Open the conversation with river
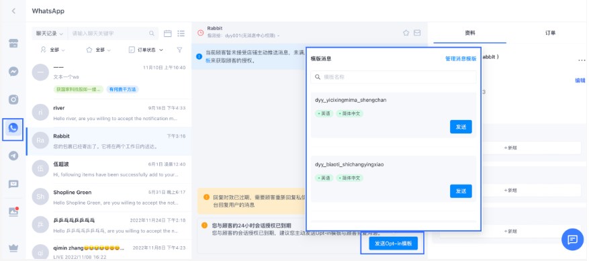Viewport: 589px width, 261px height. 109,113
